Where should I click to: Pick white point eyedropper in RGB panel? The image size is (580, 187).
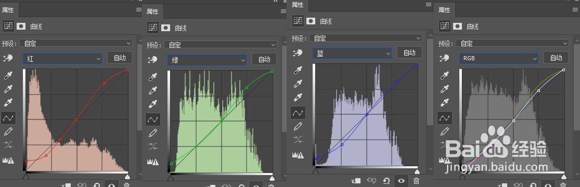(x=445, y=102)
